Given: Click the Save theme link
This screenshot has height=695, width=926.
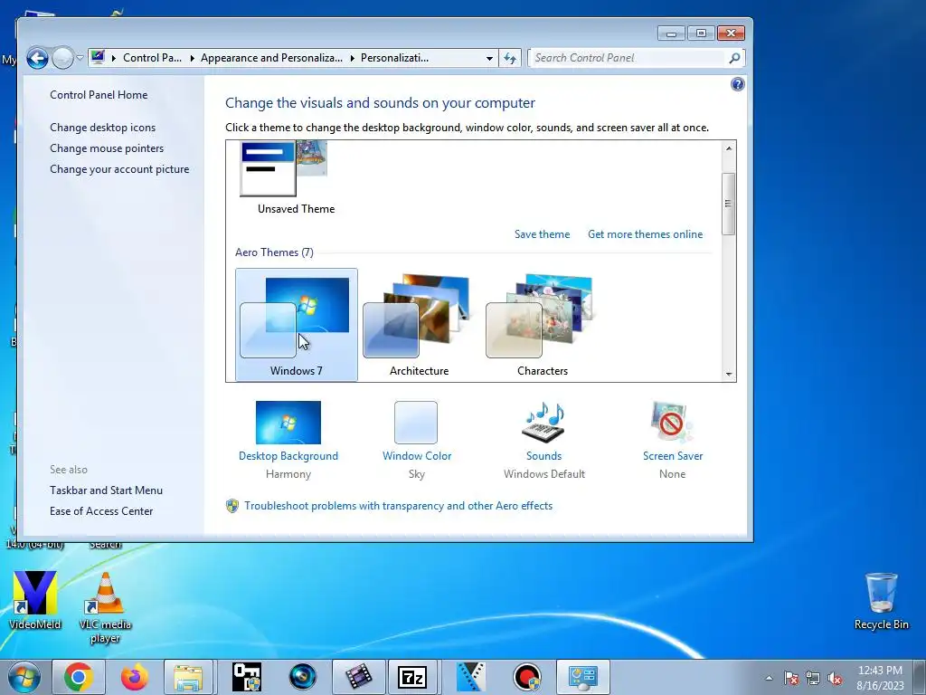Looking at the screenshot, I should (x=543, y=234).
